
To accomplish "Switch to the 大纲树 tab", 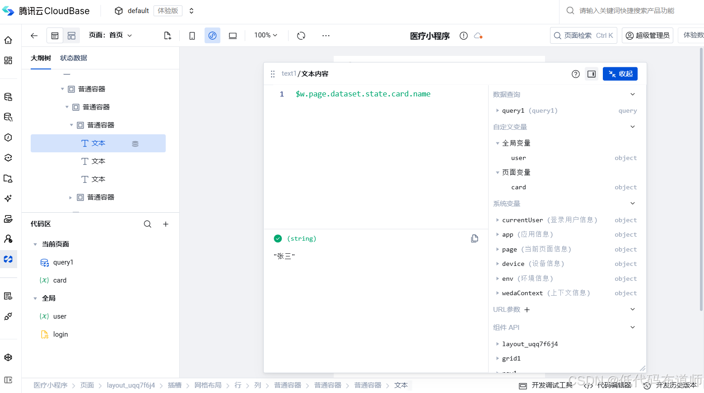I will click(x=41, y=58).
